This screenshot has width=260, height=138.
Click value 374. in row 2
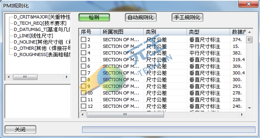pos(237,40)
